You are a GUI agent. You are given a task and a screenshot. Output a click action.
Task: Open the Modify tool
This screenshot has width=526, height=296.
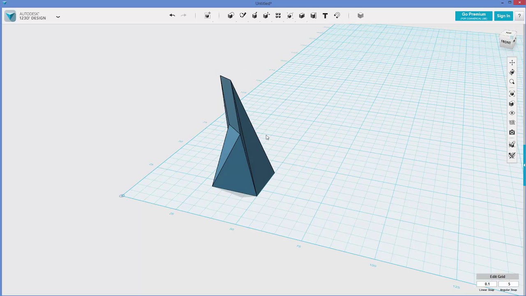[266, 16]
